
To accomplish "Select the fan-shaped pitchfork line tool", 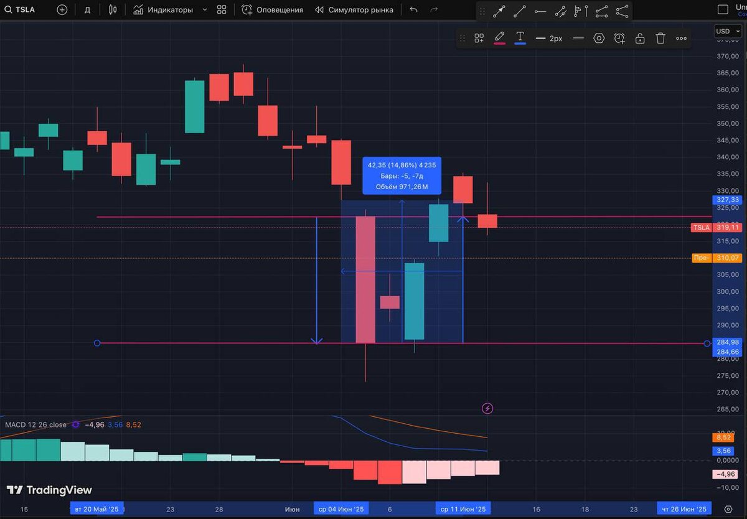I will point(622,11).
